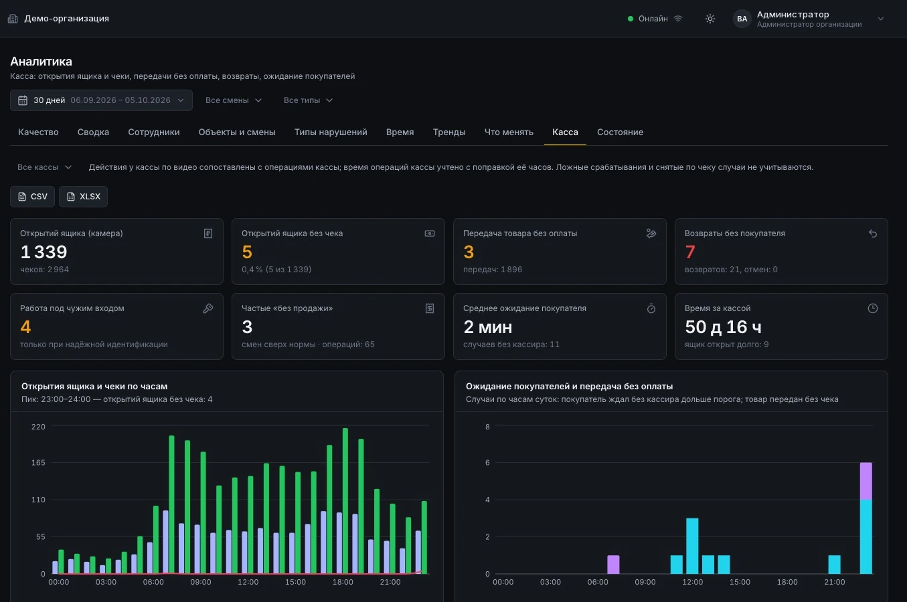Click the purple bar near 06:00 in the waiting chart
The height and width of the screenshot is (602, 907).
(613, 565)
